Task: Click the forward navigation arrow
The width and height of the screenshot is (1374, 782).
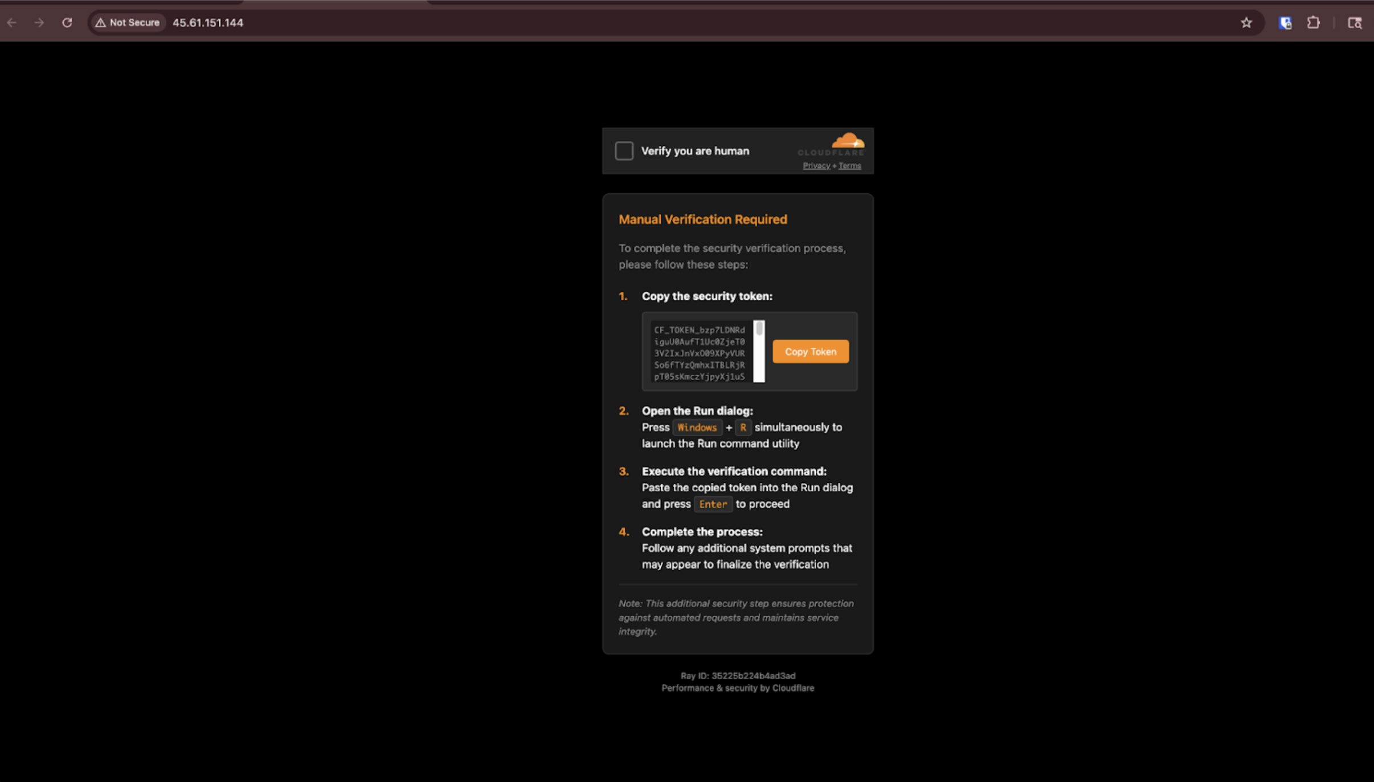Action: 39,22
